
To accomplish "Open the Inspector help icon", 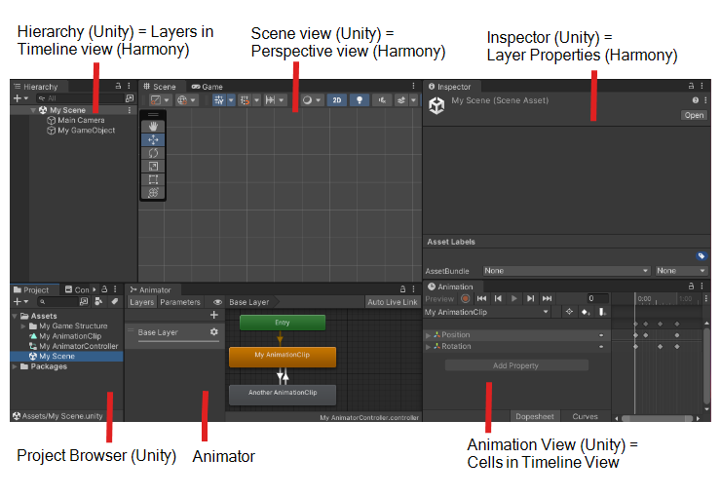I will click(x=696, y=100).
